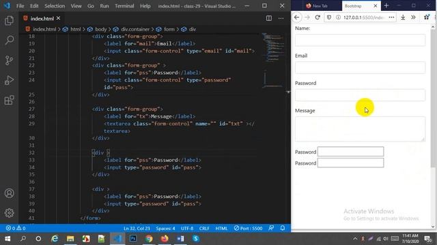Open the File menu

tap(20, 6)
